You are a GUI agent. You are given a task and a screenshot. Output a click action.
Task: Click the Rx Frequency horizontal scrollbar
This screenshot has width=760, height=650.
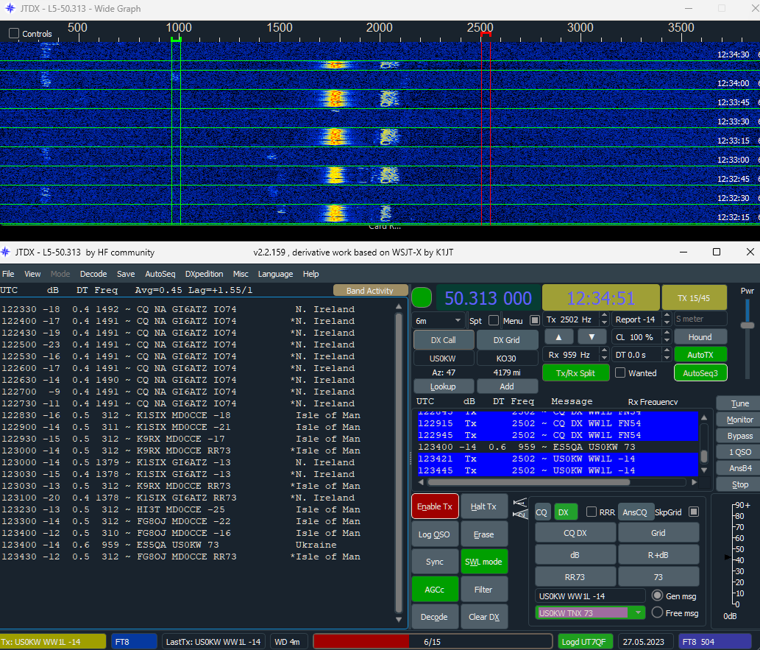[529, 482]
